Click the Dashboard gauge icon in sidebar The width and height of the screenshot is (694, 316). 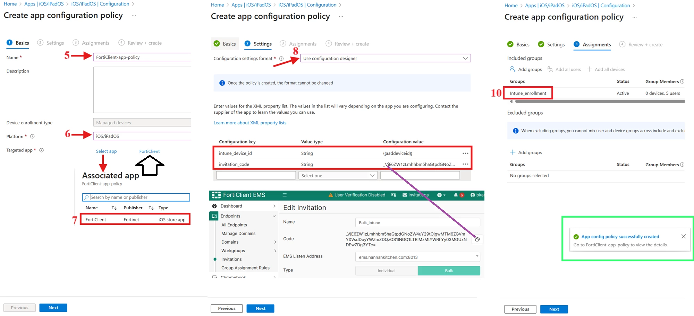point(214,206)
